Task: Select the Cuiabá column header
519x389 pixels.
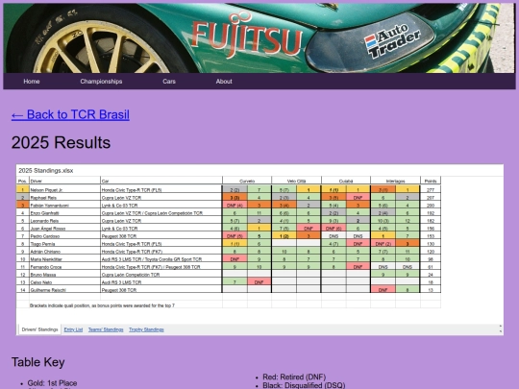Action: pos(346,181)
